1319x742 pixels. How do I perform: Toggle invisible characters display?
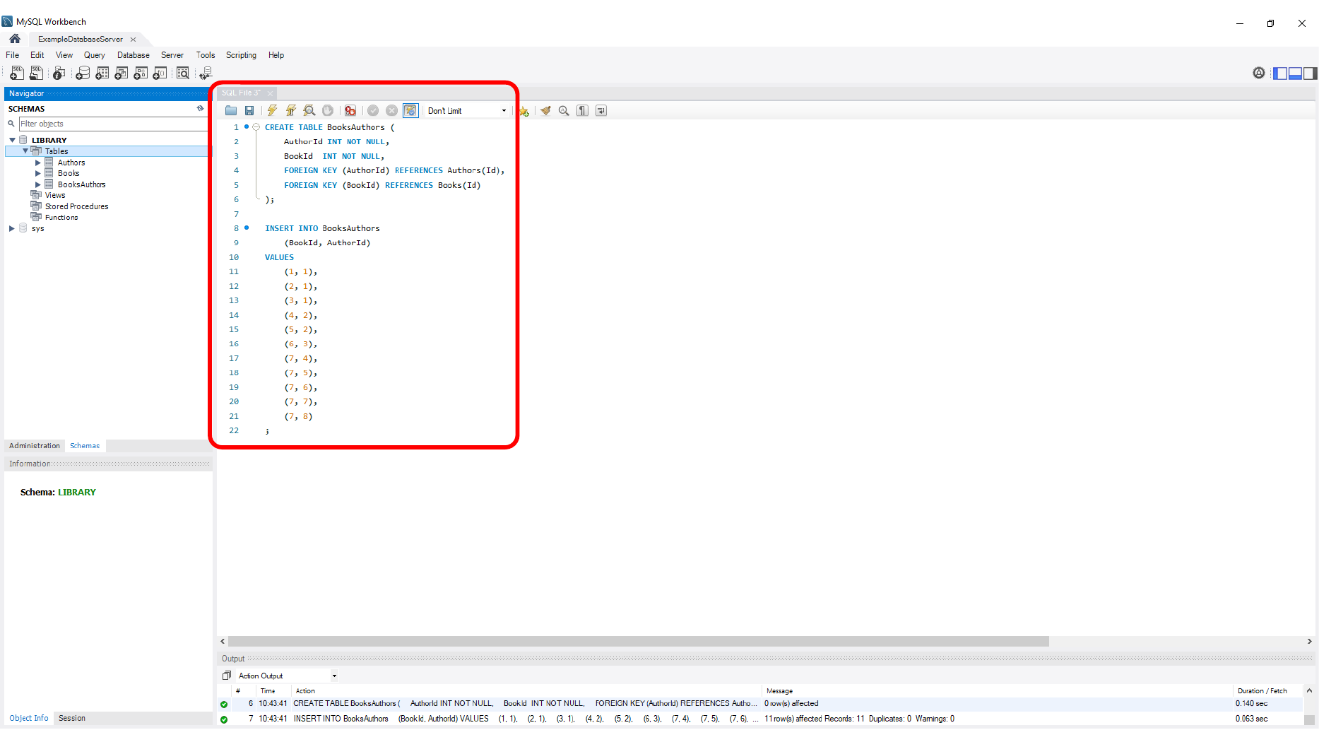pos(582,111)
